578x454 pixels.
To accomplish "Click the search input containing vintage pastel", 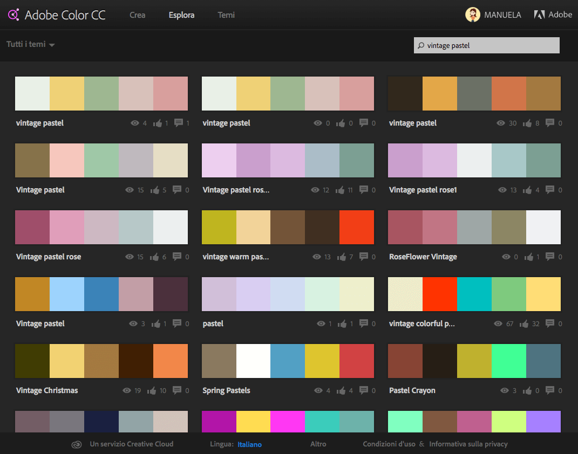I will coord(486,45).
